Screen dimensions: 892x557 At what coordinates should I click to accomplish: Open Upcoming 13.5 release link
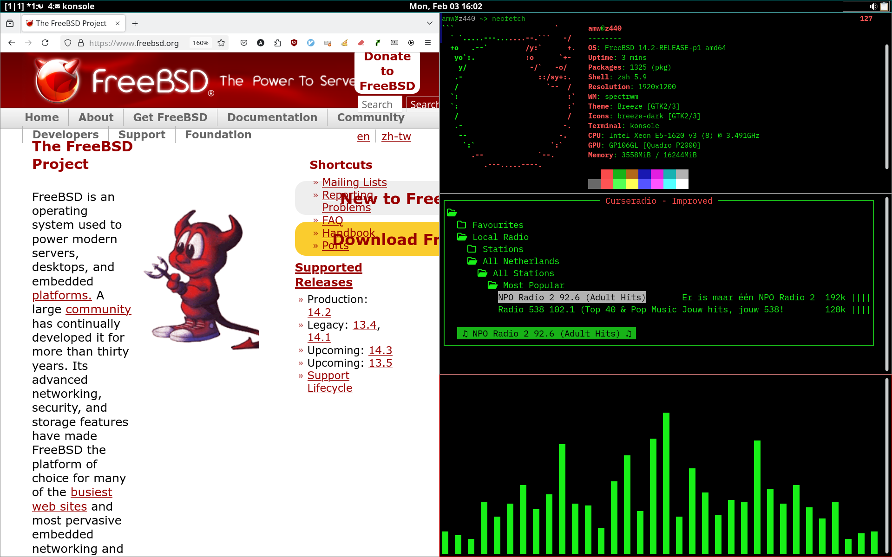[x=380, y=363]
